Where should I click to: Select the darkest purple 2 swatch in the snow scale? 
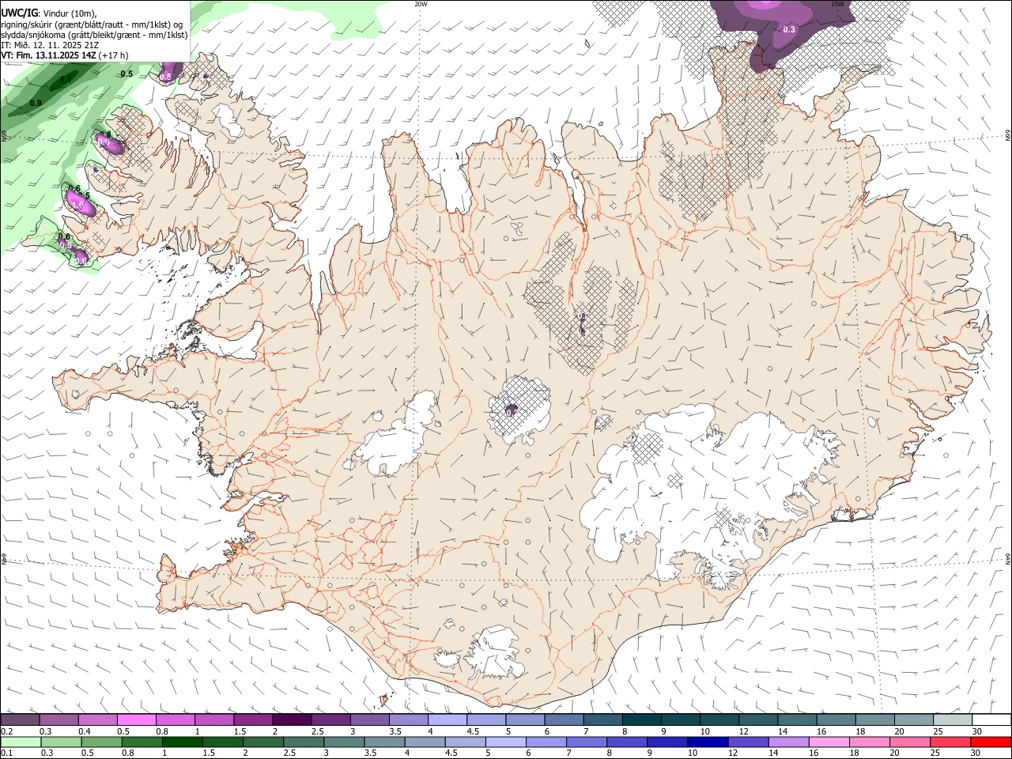[291, 720]
